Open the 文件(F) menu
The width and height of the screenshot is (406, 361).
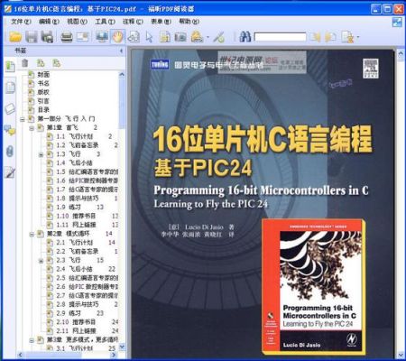[x=21, y=22]
